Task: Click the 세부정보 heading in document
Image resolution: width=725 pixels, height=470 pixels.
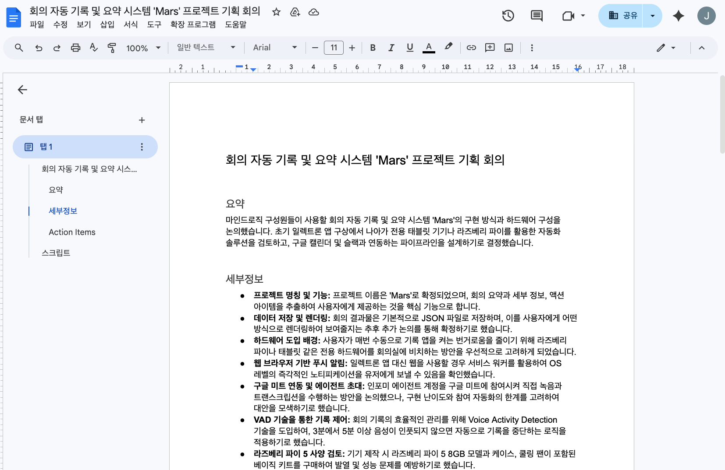Action: 244,279
